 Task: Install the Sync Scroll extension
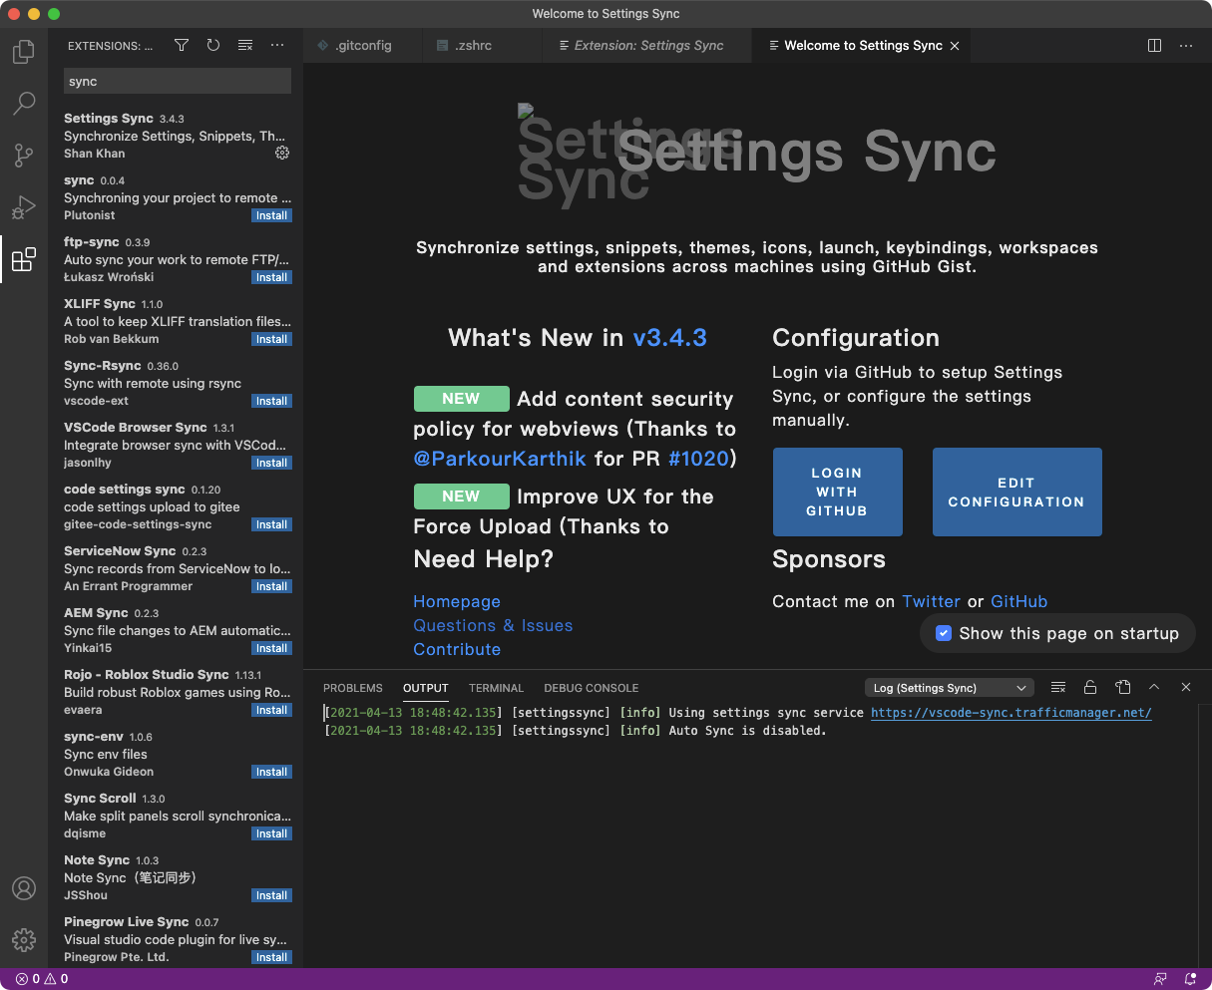click(271, 833)
